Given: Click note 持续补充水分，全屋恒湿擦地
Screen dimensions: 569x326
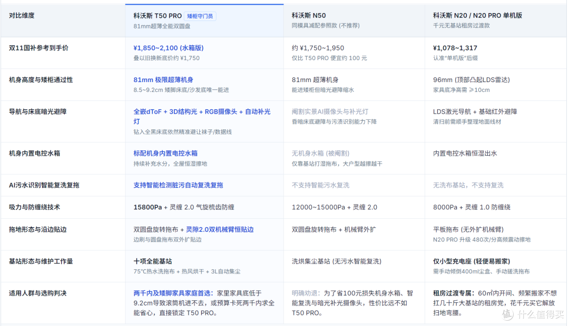Looking at the screenshot, I should coord(170,164).
